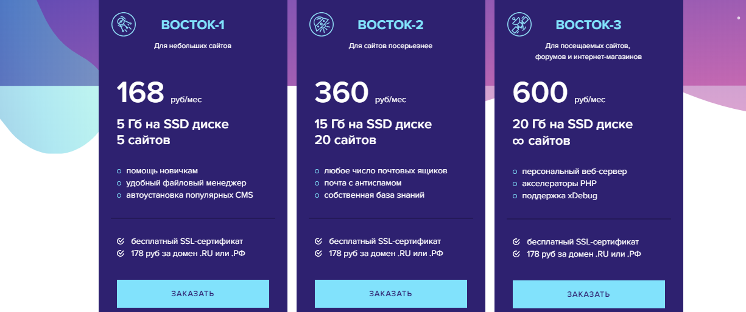Image resolution: width=746 pixels, height=312 pixels.
Task: Click the Восток-3 satellite icon
Action: (518, 24)
